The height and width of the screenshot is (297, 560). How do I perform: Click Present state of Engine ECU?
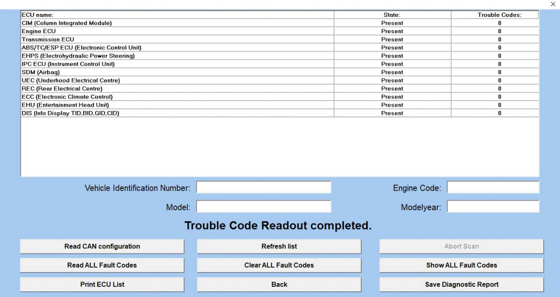pyautogui.click(x=392, y=31)
